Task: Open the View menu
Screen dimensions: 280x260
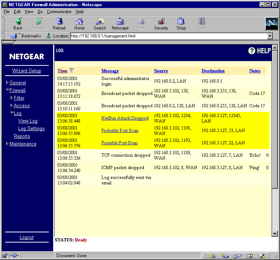Action: pos(29,12)
